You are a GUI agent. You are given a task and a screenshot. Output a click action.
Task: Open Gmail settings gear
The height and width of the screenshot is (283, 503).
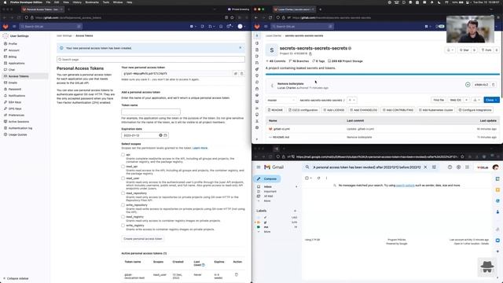(x=458, y=167)
